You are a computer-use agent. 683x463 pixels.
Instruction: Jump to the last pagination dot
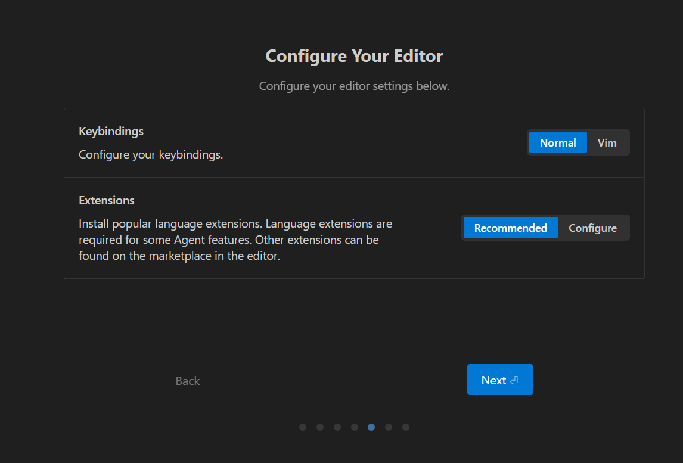point(406,427)
